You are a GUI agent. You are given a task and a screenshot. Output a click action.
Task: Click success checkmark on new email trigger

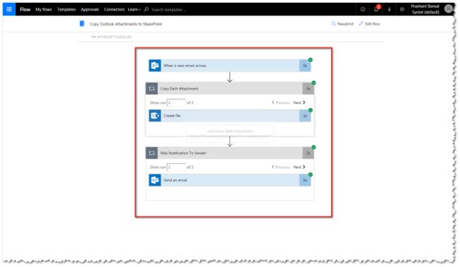tap(311, 60)
